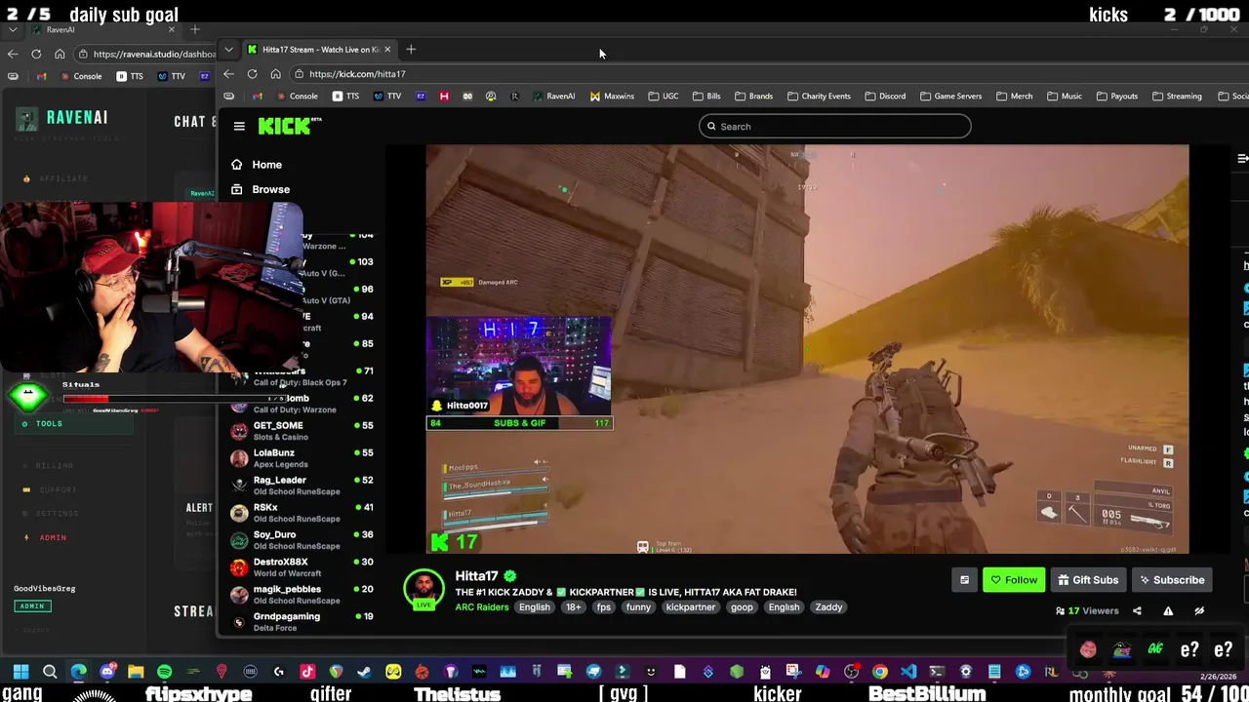1249x702 pixels.
Task: Click the Kick logo
Action: (289, 126)
